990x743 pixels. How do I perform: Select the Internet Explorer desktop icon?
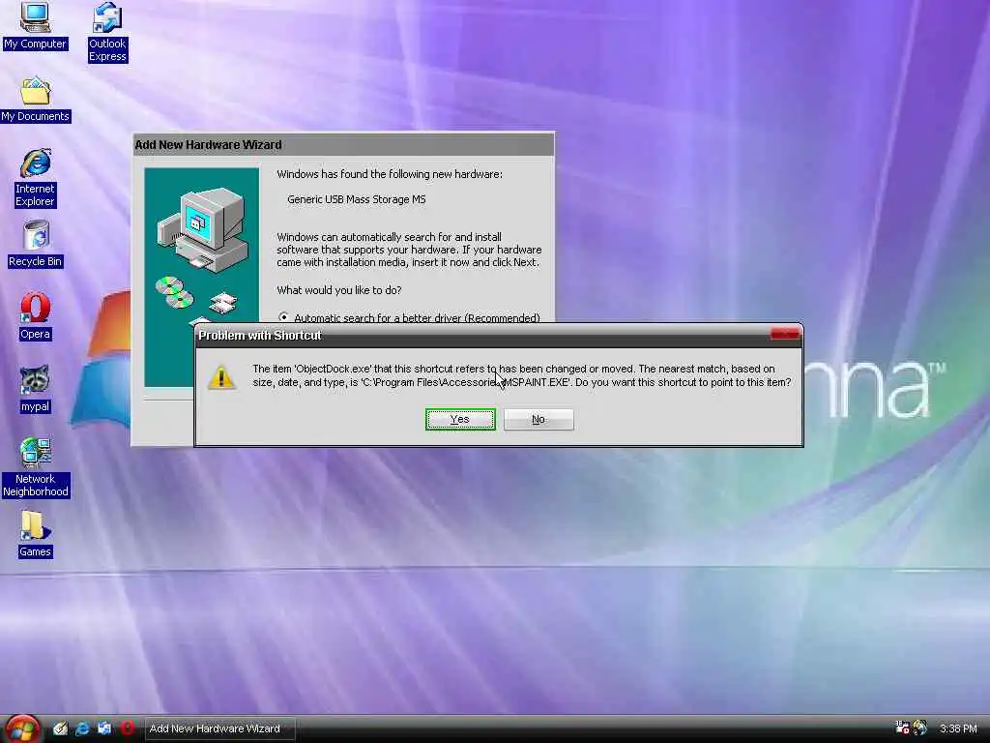(36, 178)
